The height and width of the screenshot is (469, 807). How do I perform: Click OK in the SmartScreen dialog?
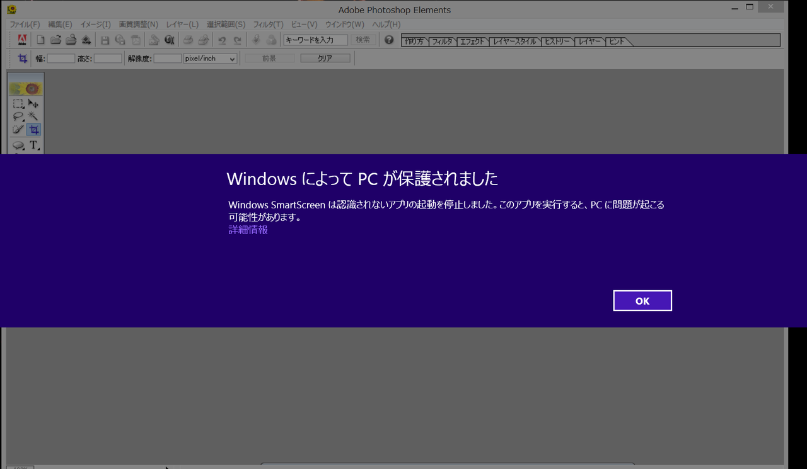click(642, 301)
